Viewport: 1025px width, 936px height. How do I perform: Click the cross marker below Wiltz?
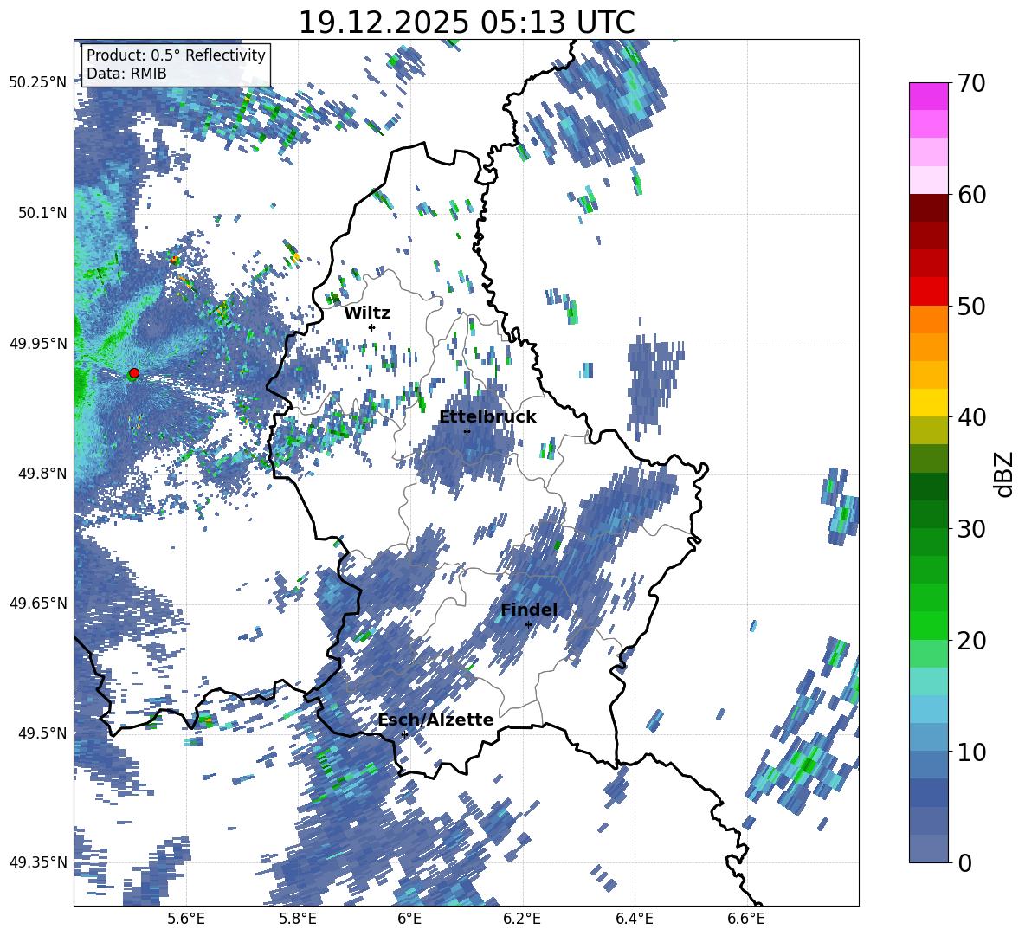click(x=372, y=327)
